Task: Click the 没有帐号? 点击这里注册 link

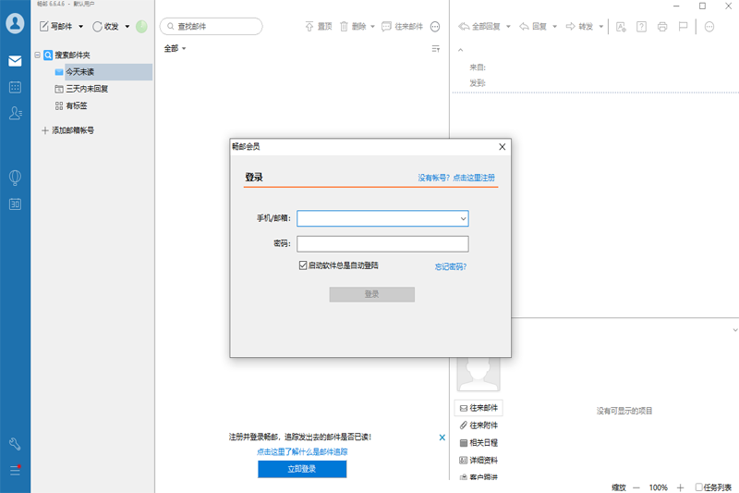Action: pos(456,178)
